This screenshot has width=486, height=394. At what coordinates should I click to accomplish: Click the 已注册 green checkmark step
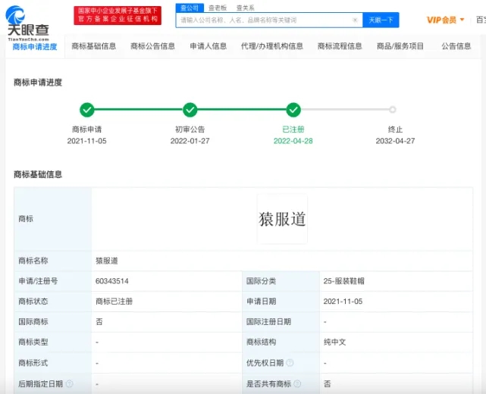pyautogui.click(x=293, y=110)
